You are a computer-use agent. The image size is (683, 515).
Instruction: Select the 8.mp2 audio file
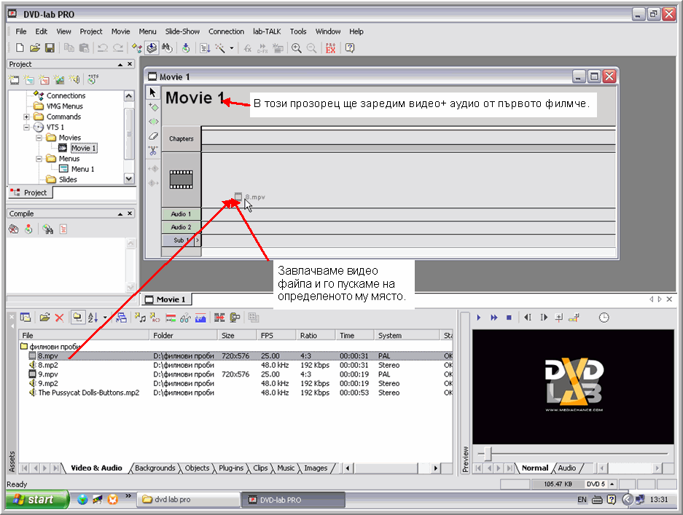(48, 365)
